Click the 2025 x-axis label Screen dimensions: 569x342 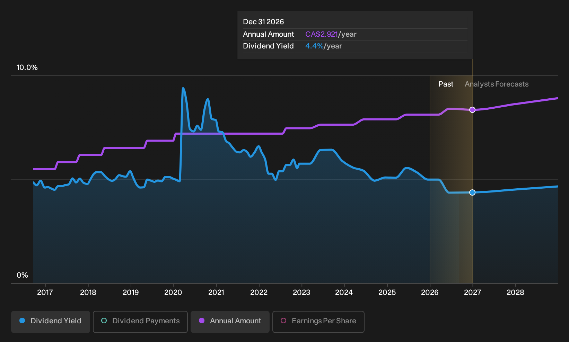[387, 292]
